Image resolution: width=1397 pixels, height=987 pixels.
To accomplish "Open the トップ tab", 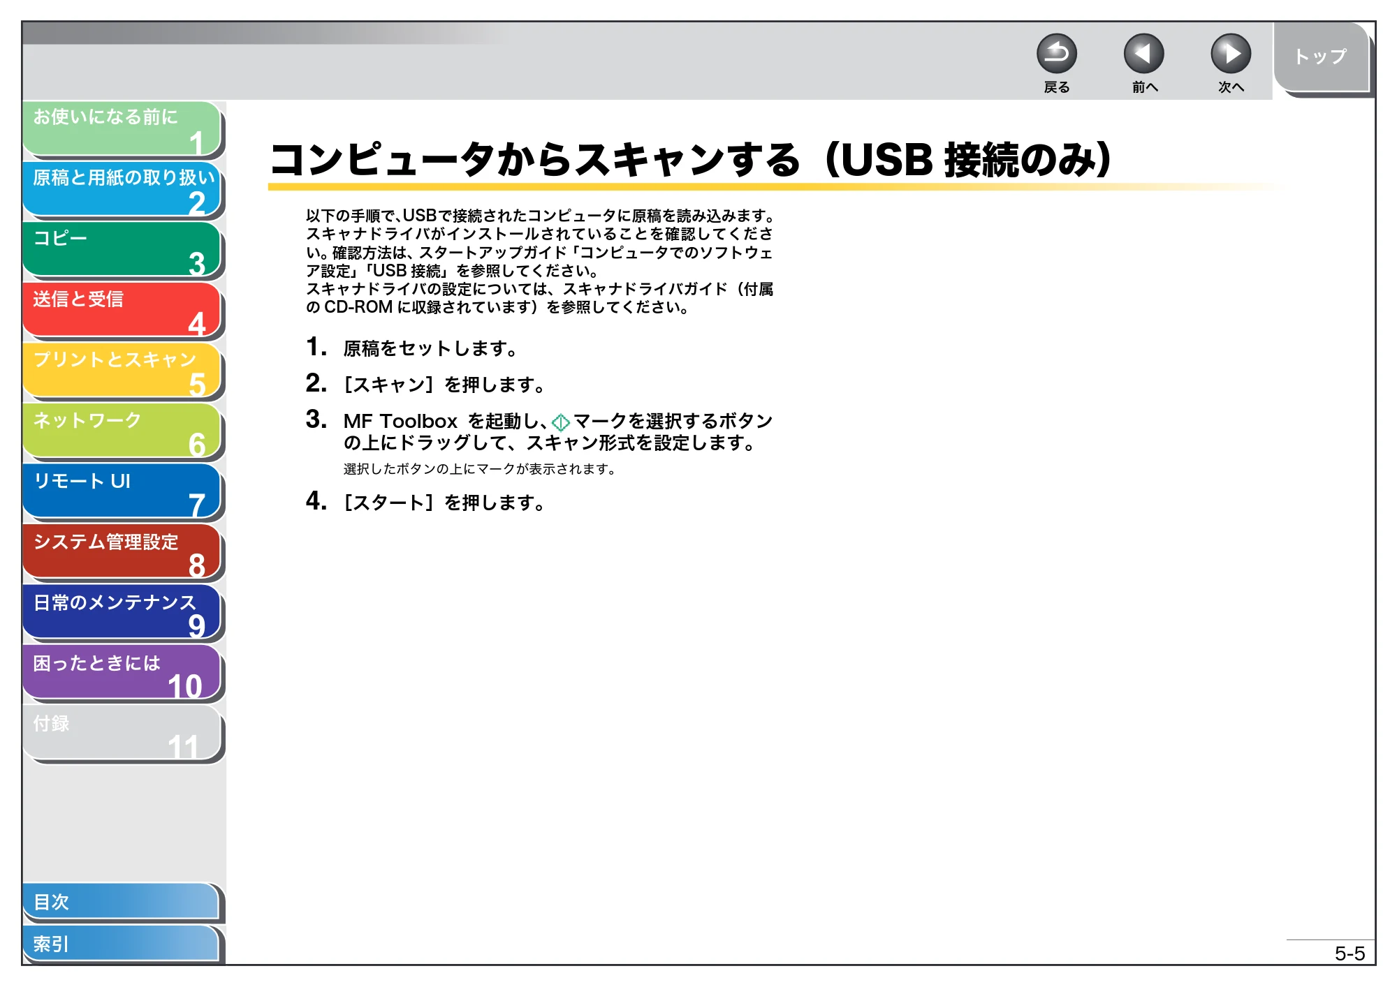I will pos(1321,57).
